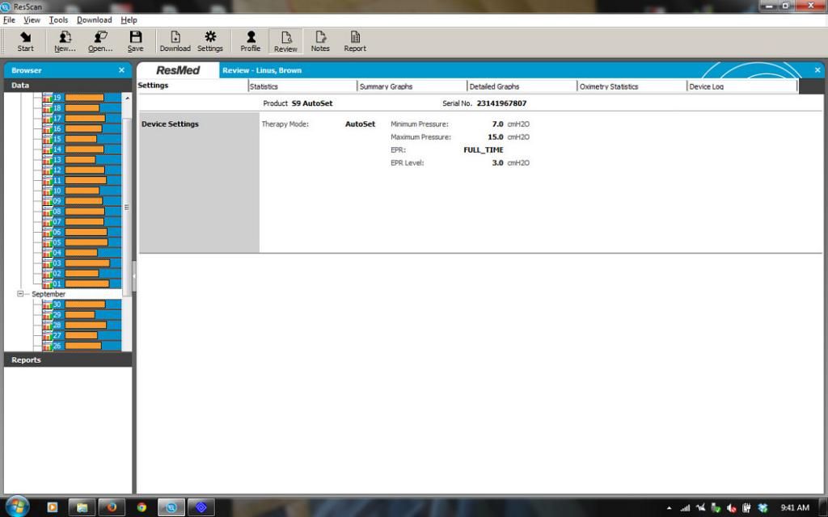Switch to the Oximetry Statistics tab

(632, 86)
